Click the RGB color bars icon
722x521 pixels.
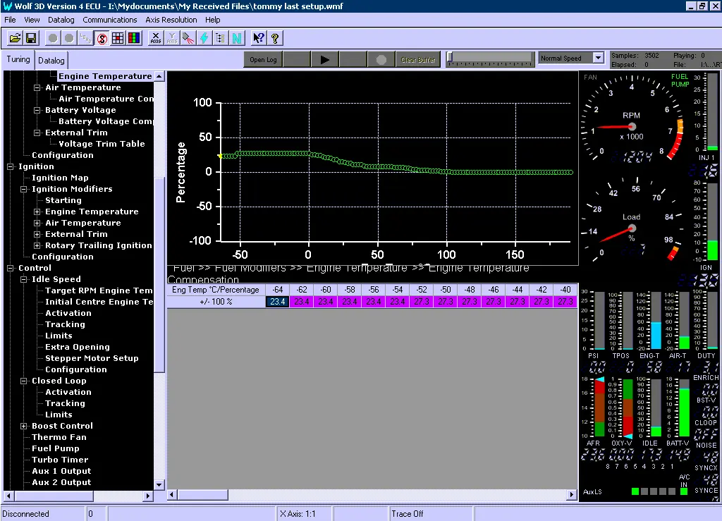pyautogui.click(x=133, y=38)
